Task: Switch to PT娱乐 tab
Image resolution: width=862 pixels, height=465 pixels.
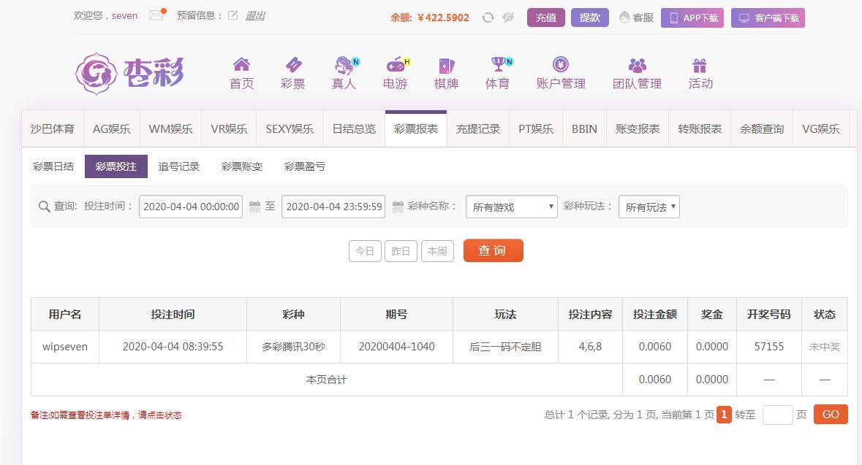Action: click(x=536, y=129)
